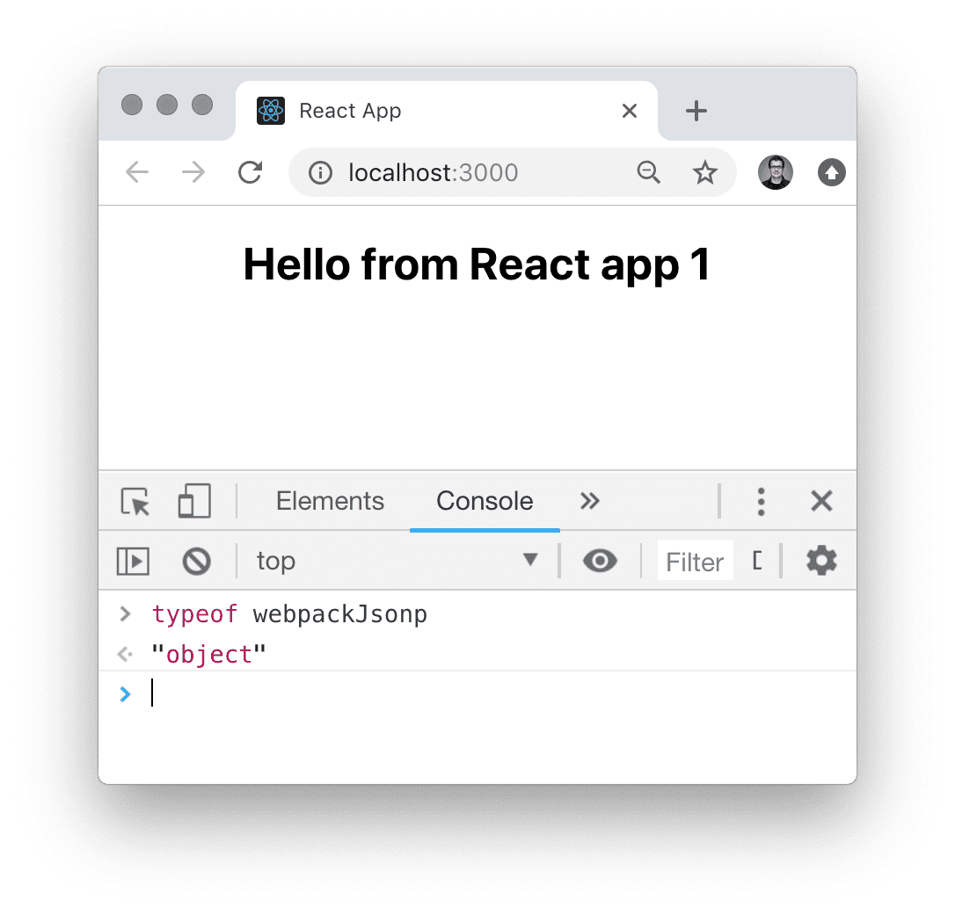Select the Console tab

[x=485, y=501]
